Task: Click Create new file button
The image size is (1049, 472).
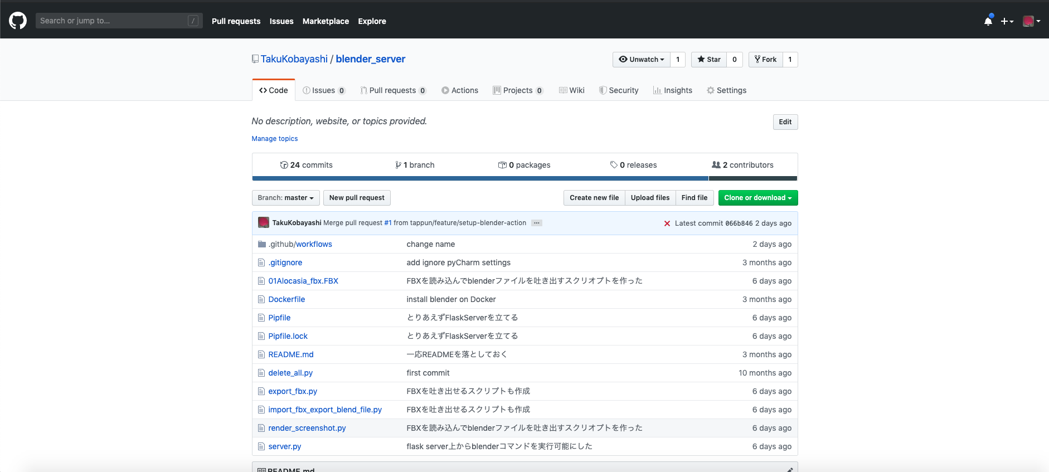Action: coord(594,198)
